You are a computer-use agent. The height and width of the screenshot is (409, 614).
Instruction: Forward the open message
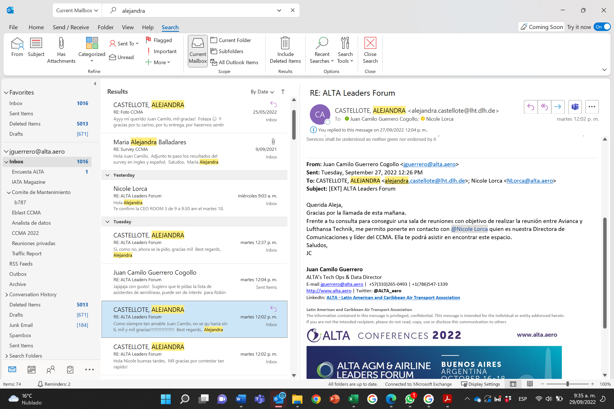point(558,107)
